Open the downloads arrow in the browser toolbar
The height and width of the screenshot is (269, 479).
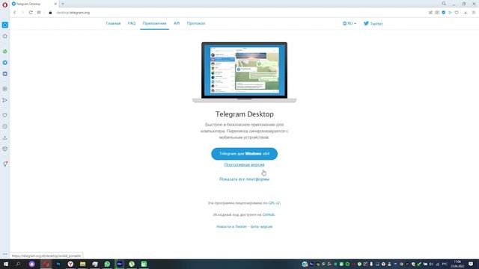(x=466, y=13)
